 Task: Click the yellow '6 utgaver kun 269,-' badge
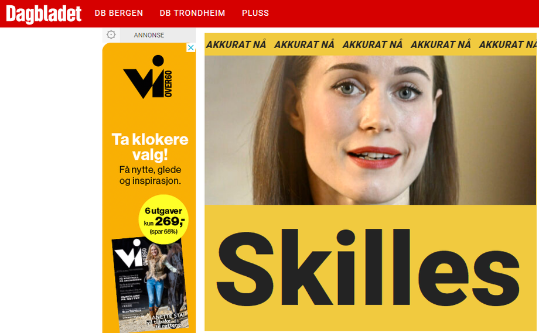click(x=163, y=219)
